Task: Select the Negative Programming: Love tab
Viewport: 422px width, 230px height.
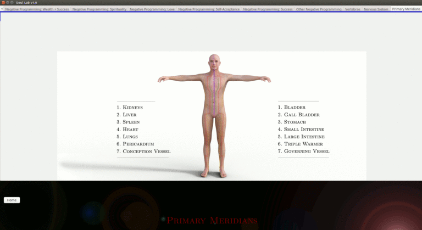Action: tap(152, 9)
